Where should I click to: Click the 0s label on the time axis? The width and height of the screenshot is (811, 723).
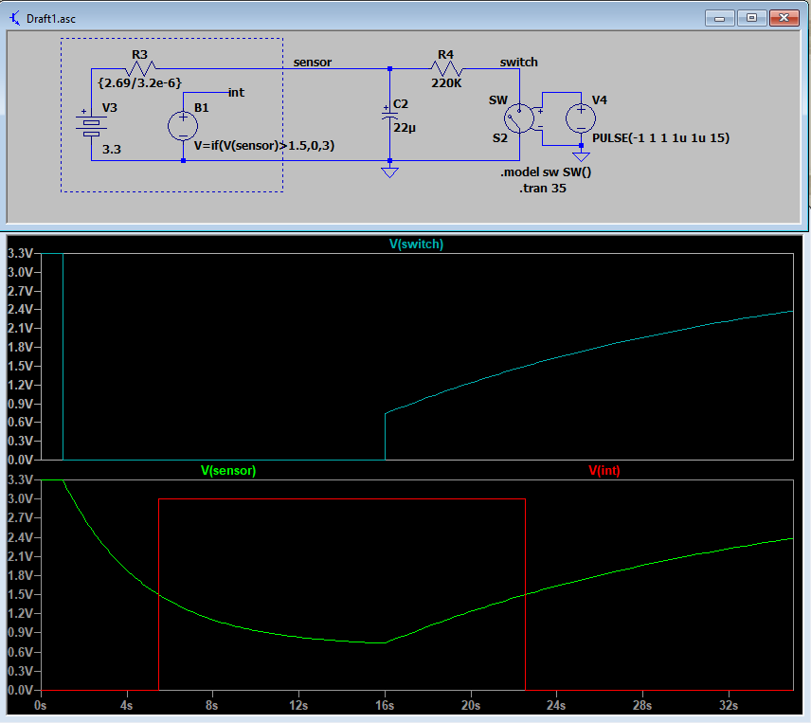click(x=41, y=705)
